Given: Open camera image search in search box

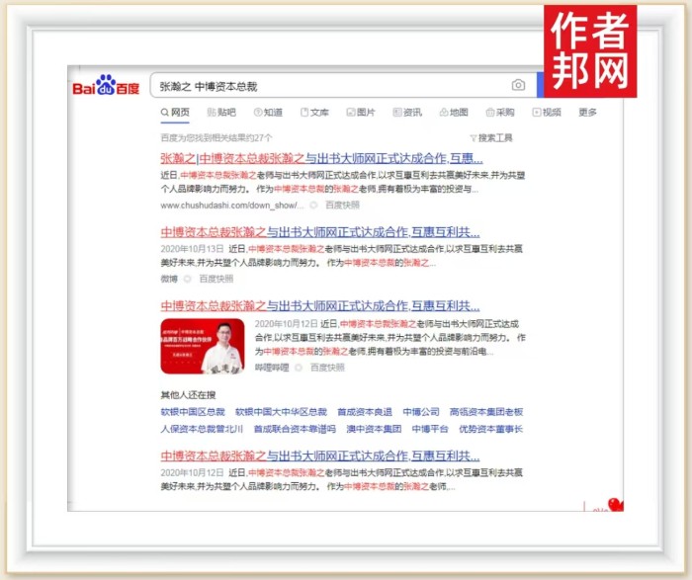Looking at the screenshot, I should (518, 86).
